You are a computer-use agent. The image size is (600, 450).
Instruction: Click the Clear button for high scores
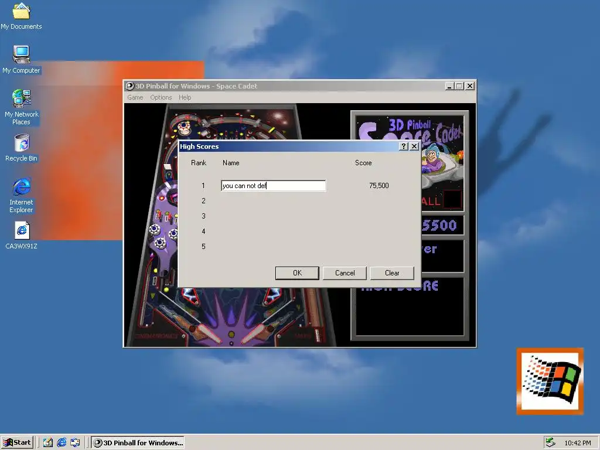(392, 273)
